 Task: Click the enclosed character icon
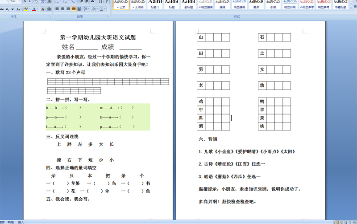49,9
